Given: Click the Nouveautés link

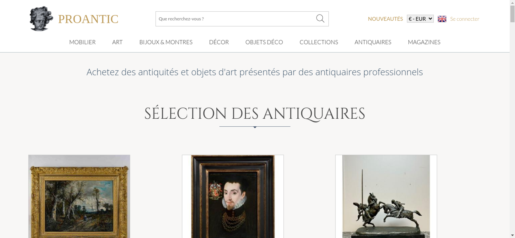Looking at the screenshot, I should coord(385,19).
